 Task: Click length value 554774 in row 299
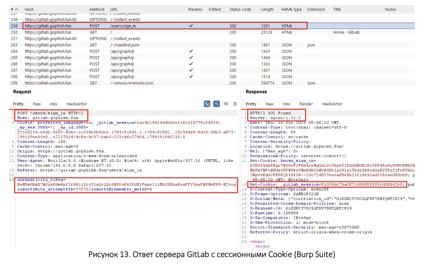click(x=268, y=83)
